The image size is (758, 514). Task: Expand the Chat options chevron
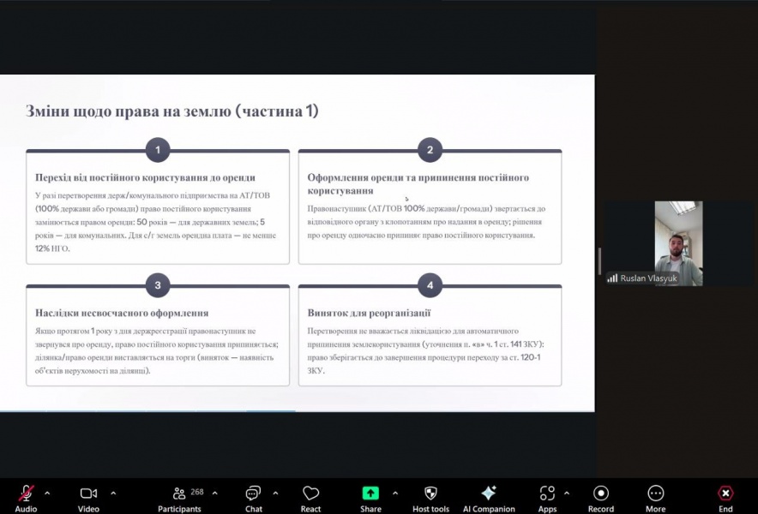click(x=275, y=493)
